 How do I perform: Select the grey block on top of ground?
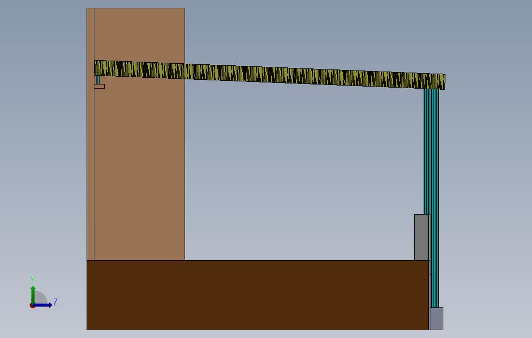pos(422,237)
